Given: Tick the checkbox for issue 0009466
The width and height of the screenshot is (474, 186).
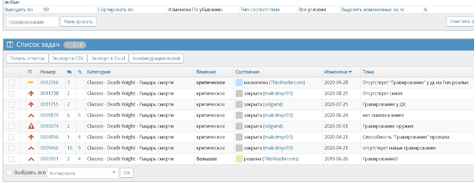Looking at the screenshot, I should pyautogui.click(x=11, y=148).
